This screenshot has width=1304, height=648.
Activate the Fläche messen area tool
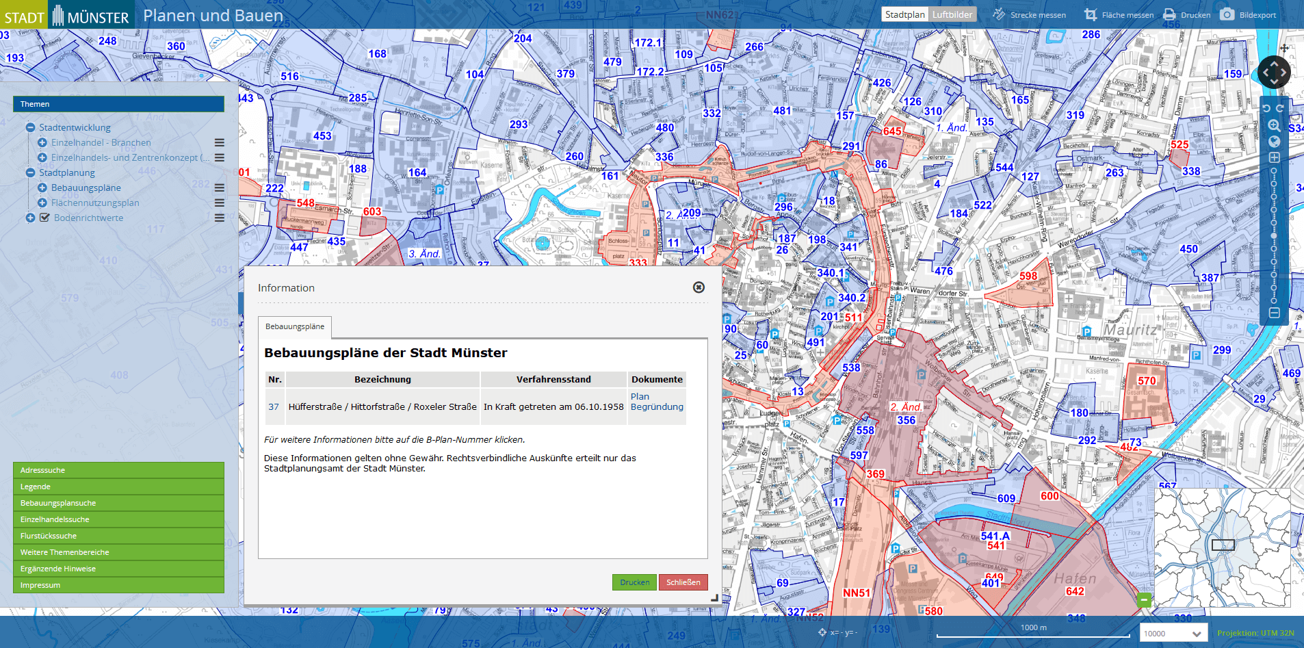coord(1091,14)
